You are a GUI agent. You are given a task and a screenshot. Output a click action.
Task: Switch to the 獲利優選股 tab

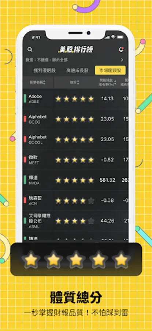point(45,71)
